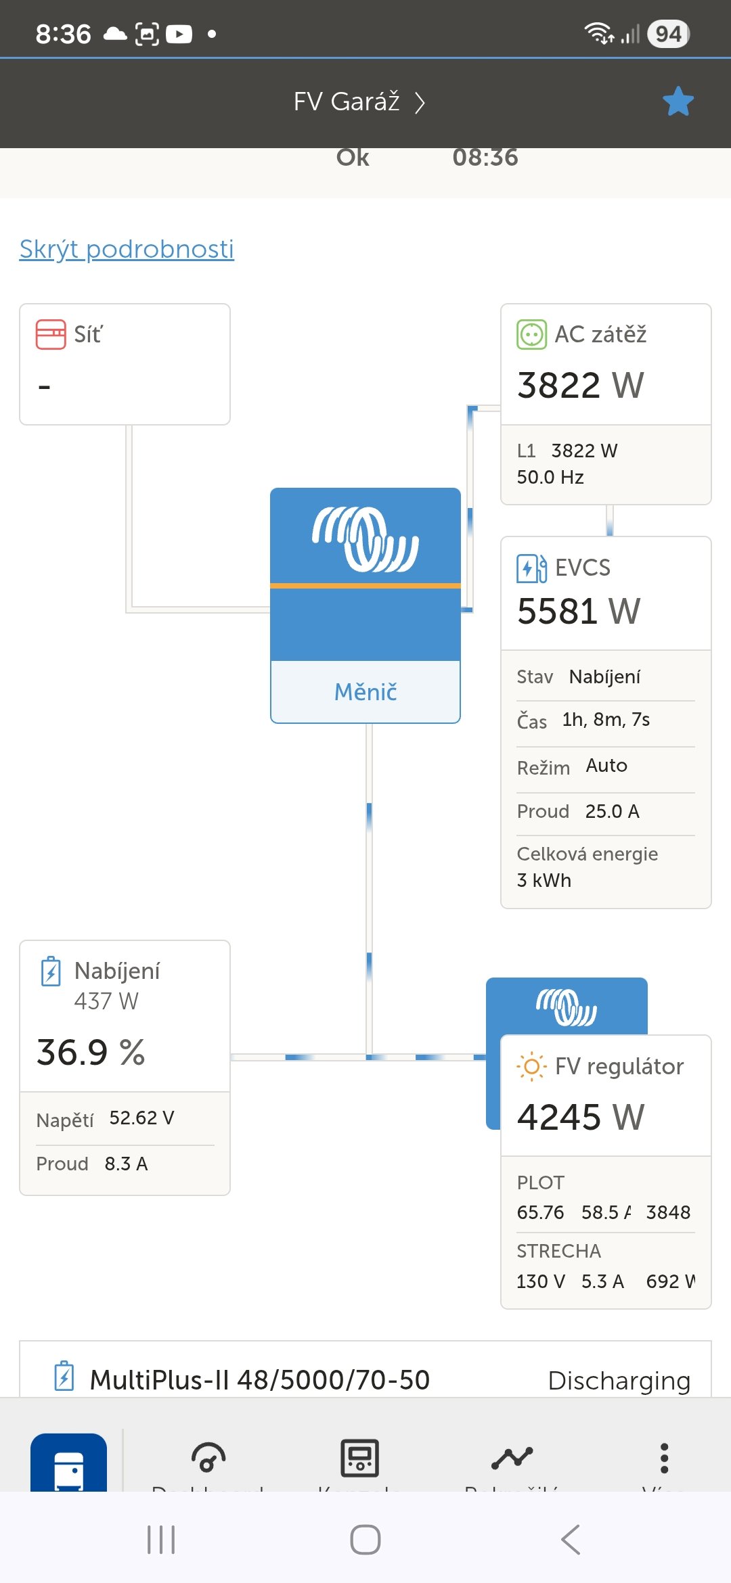Screen dimensions: 731x1583
Task: Click the Skrýt podrobnosti link
Action: click(127, 249)
